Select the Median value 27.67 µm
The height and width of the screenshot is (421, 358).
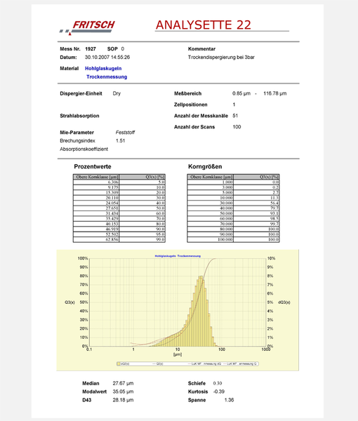click(123, 383)
